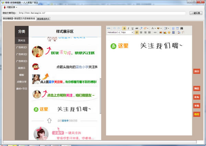Toggle bold formatting in editor toolbar
Image resolution: width=206 pixels, height=146 pixels.
[124, 28]
